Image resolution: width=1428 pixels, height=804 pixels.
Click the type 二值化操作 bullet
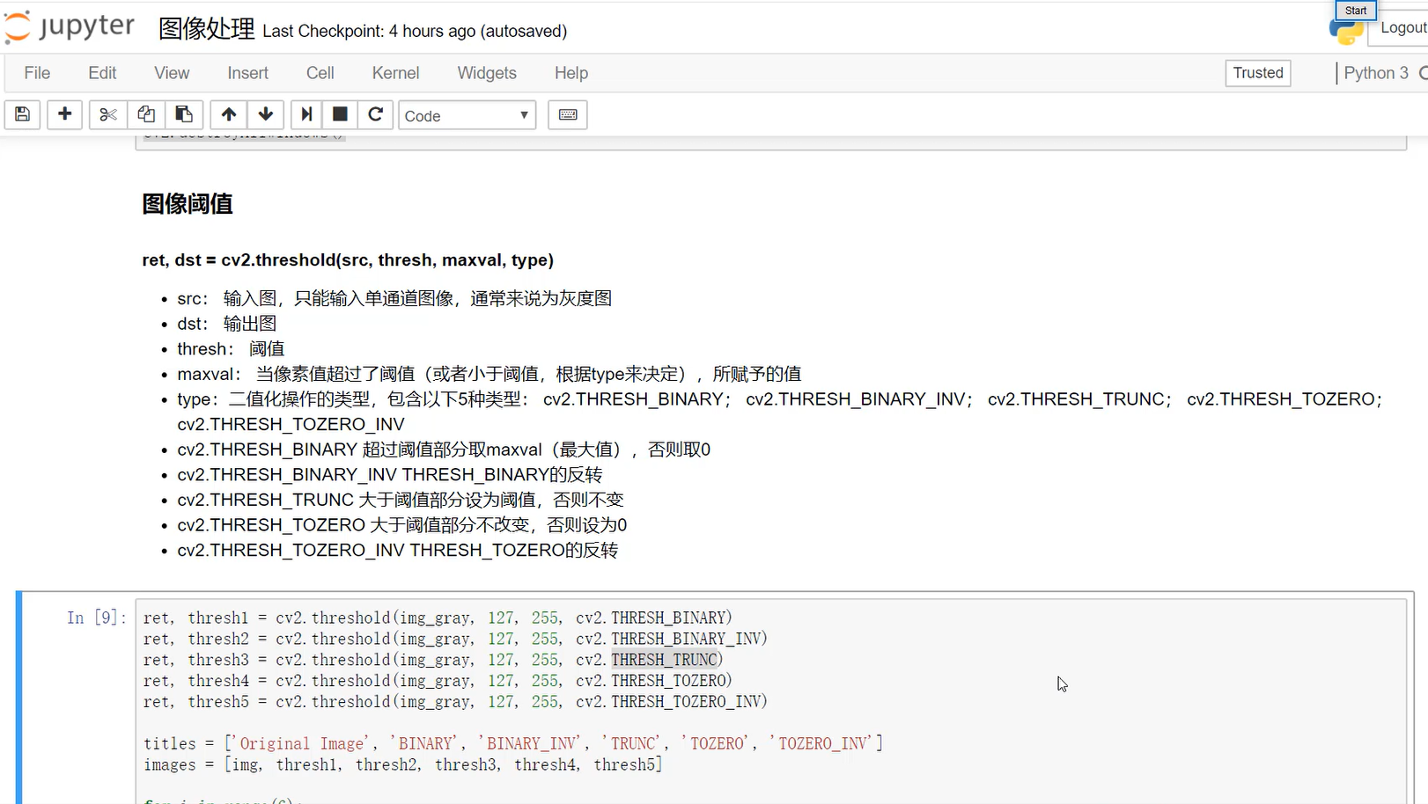pos(780,412)
